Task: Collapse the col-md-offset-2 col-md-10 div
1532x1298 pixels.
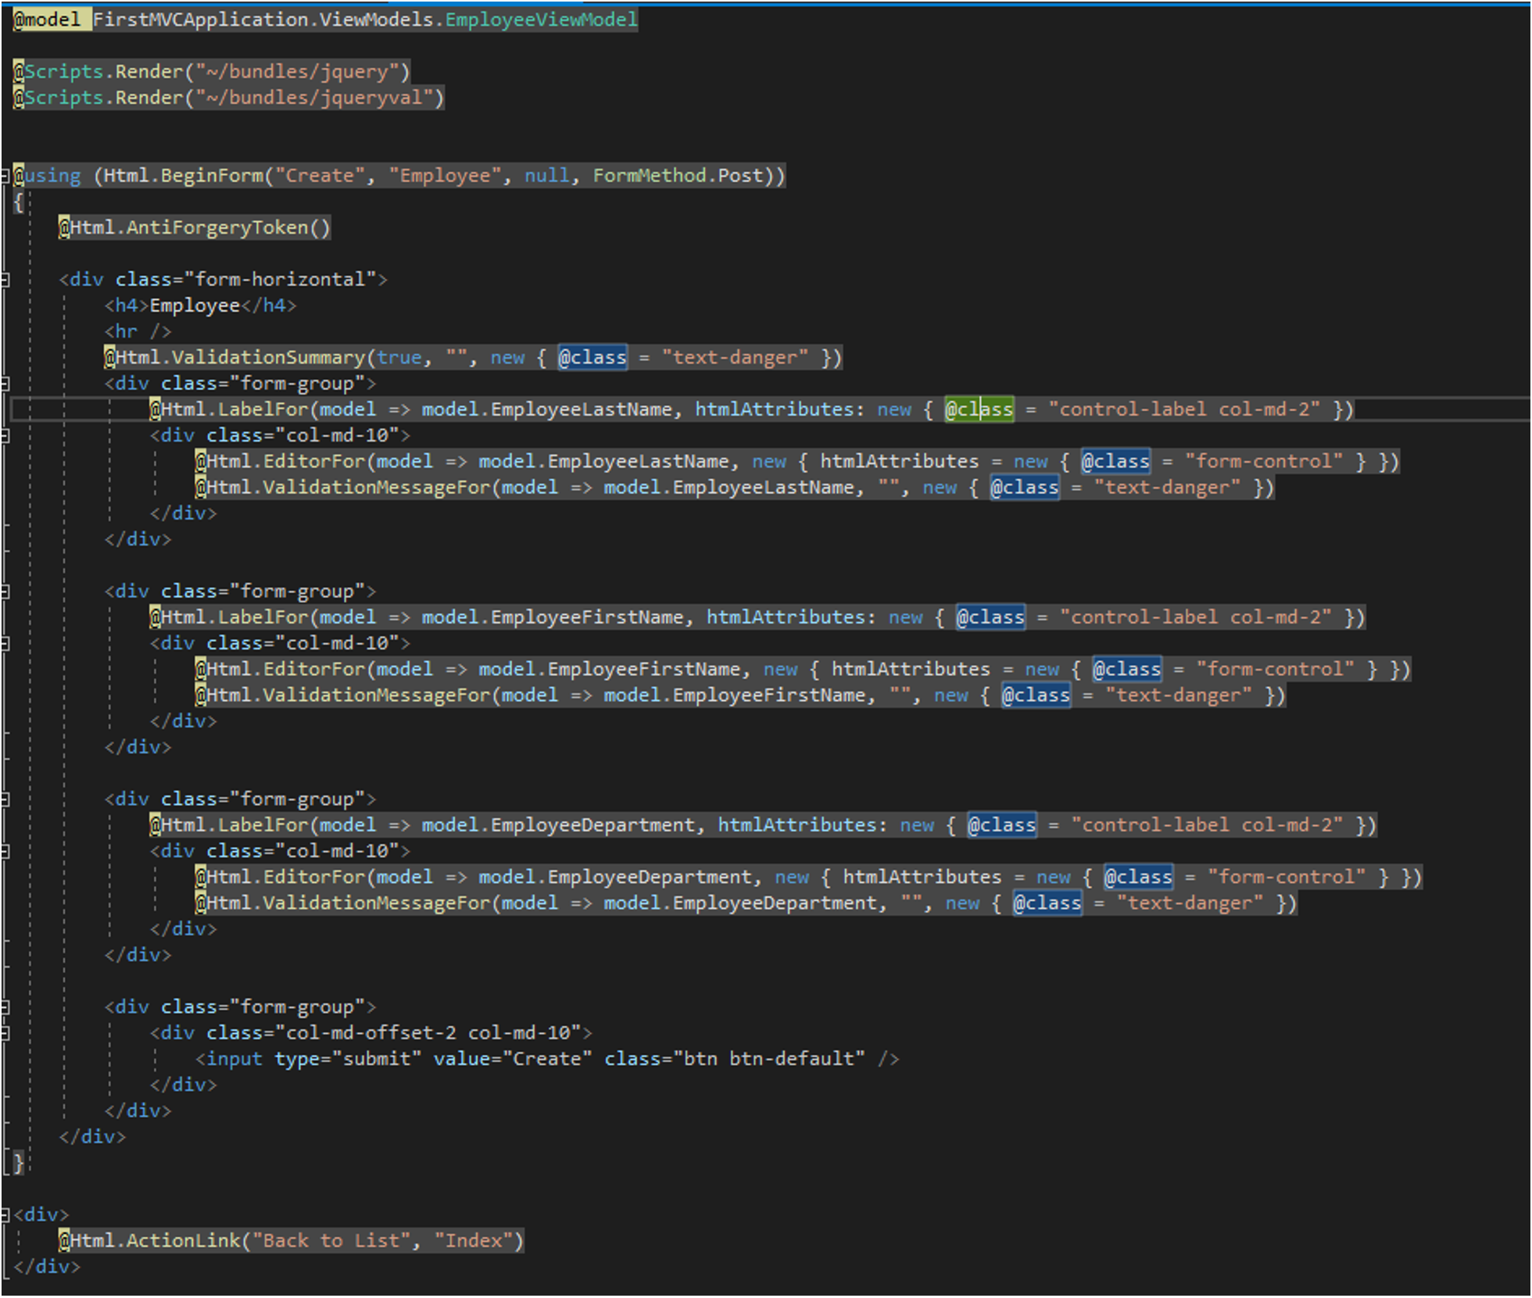Action: click(x=5, y=1034)
